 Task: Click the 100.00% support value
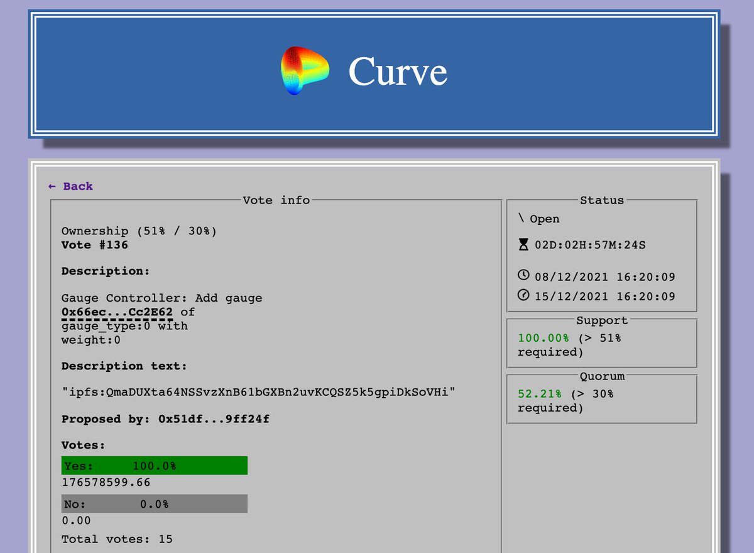pos(544,338)
